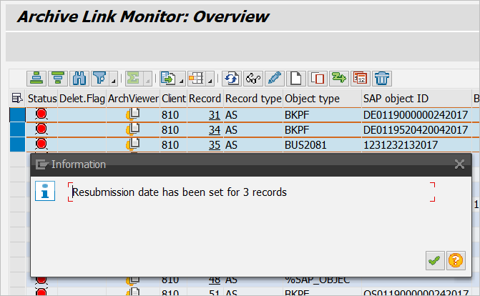
Task: Open record number 31 link
Action: 214,114
